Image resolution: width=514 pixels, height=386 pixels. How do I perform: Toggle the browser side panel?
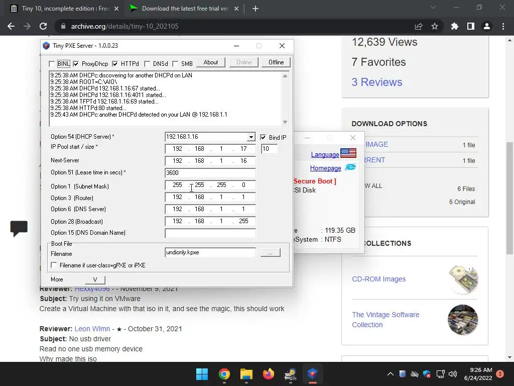[471, 26]
